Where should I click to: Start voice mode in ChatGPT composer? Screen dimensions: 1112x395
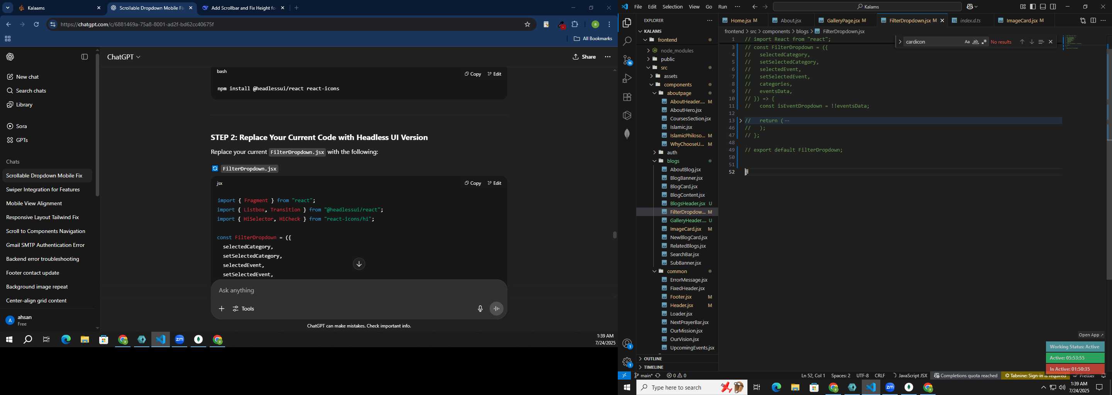497,309
